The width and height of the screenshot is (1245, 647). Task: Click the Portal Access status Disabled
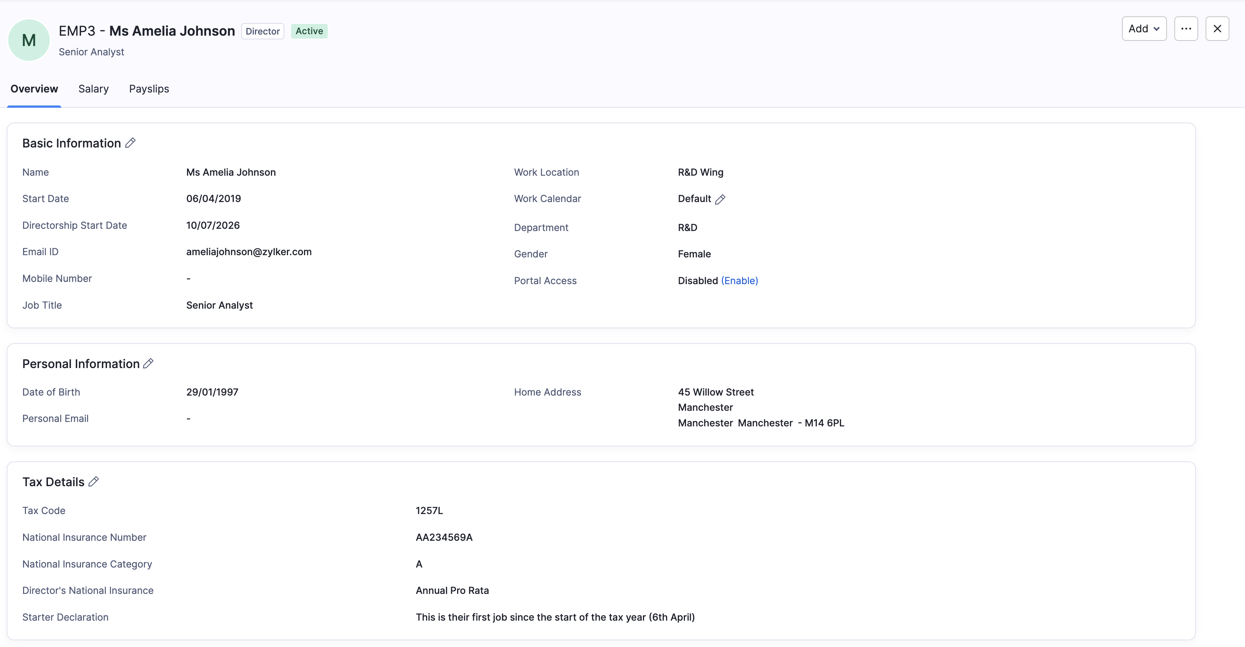click(x=698, y=280)
